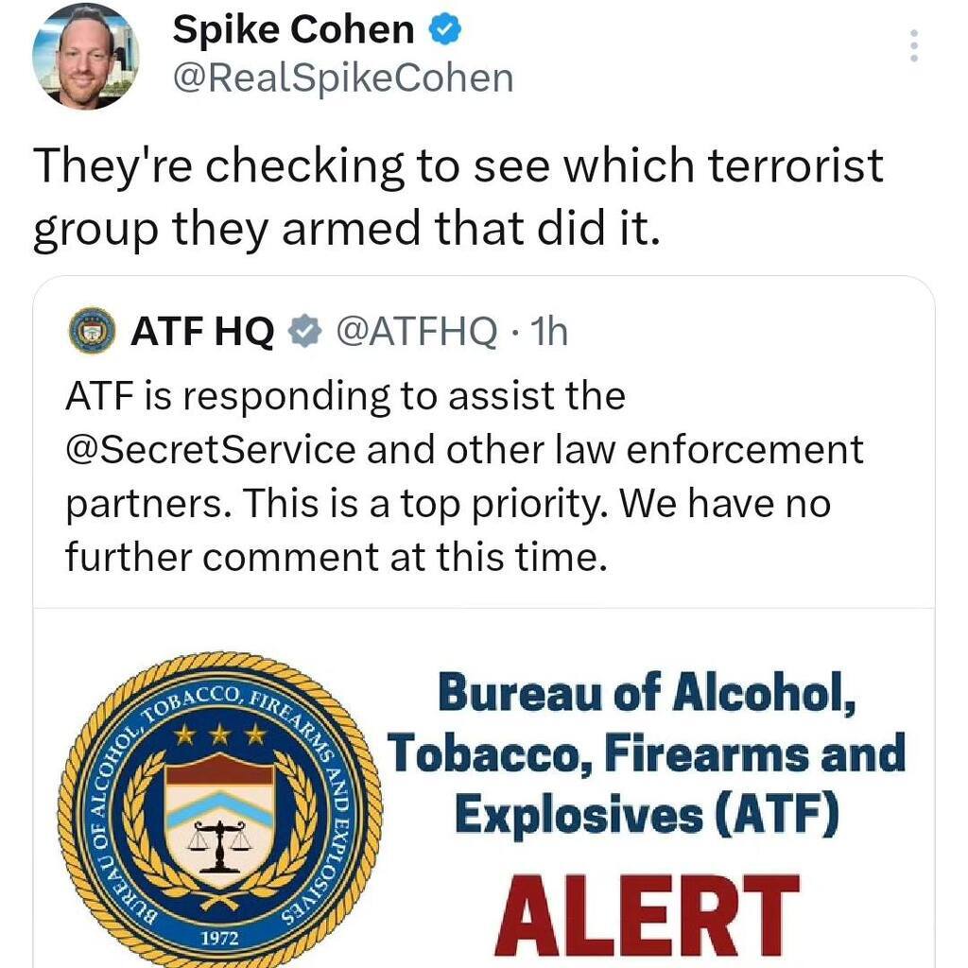The image size is (968, 968).
Task: Click the blue verified badge beside Spike Cohen
Action: pyautogui.click(x=446, y=31)
